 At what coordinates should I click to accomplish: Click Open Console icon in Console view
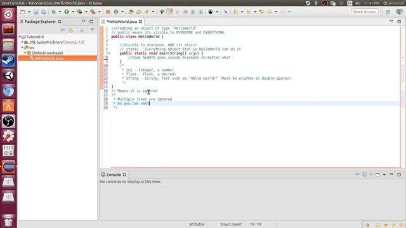(x=378, y=175)
